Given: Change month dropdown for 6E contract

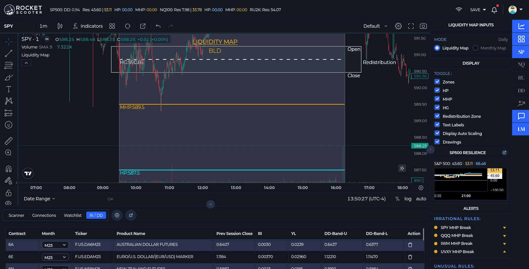Looking at the screenshot, I should click(x=55, y=257).
